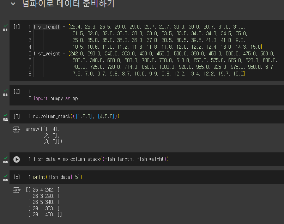Click the value 1000.0 in fish_weight

167,67
